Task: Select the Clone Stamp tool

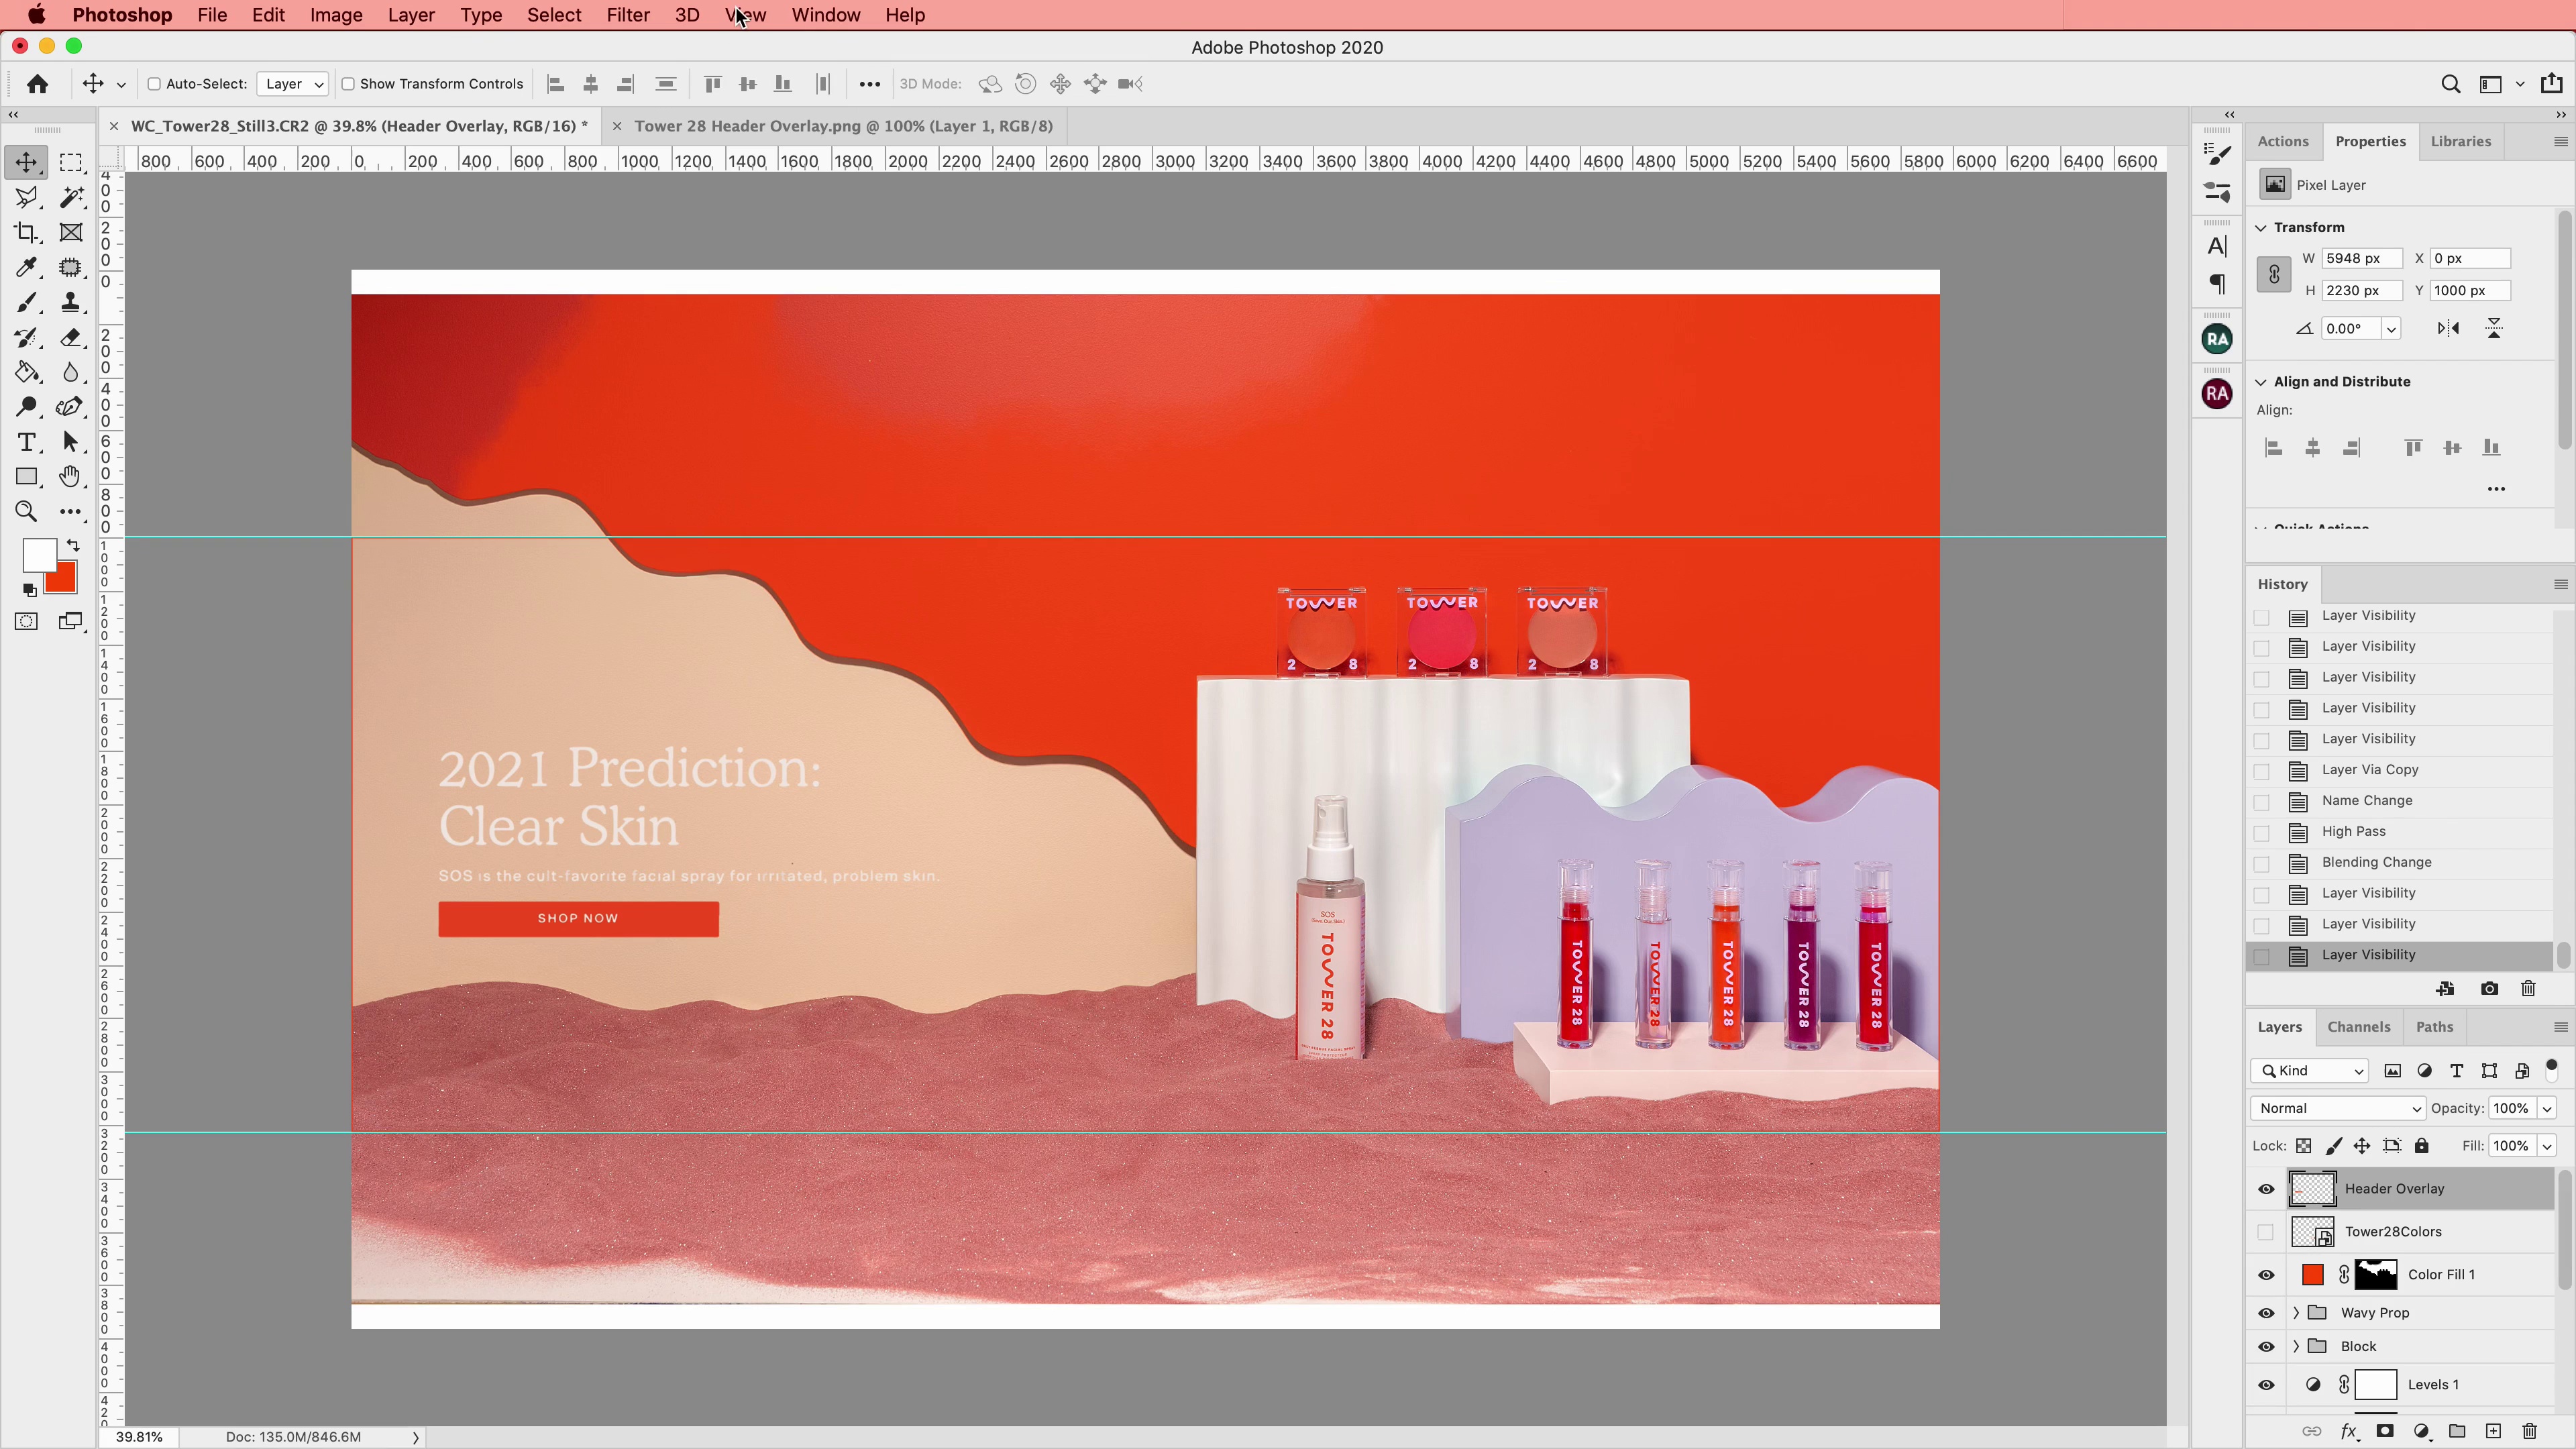Action: tap(71, 303)
